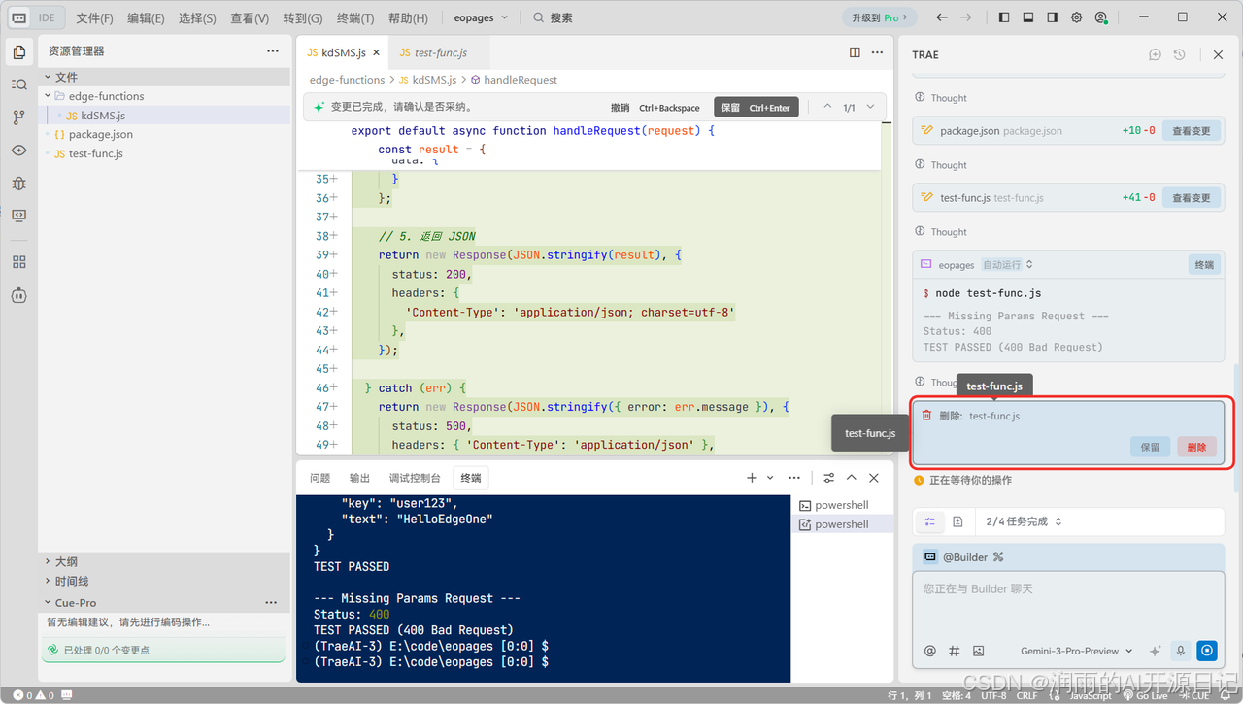The height and width of the screenshot is (704, 1243).
Task: Click 删除 to confirm deleting test-func.js
Action: (x=1196, y=447)
